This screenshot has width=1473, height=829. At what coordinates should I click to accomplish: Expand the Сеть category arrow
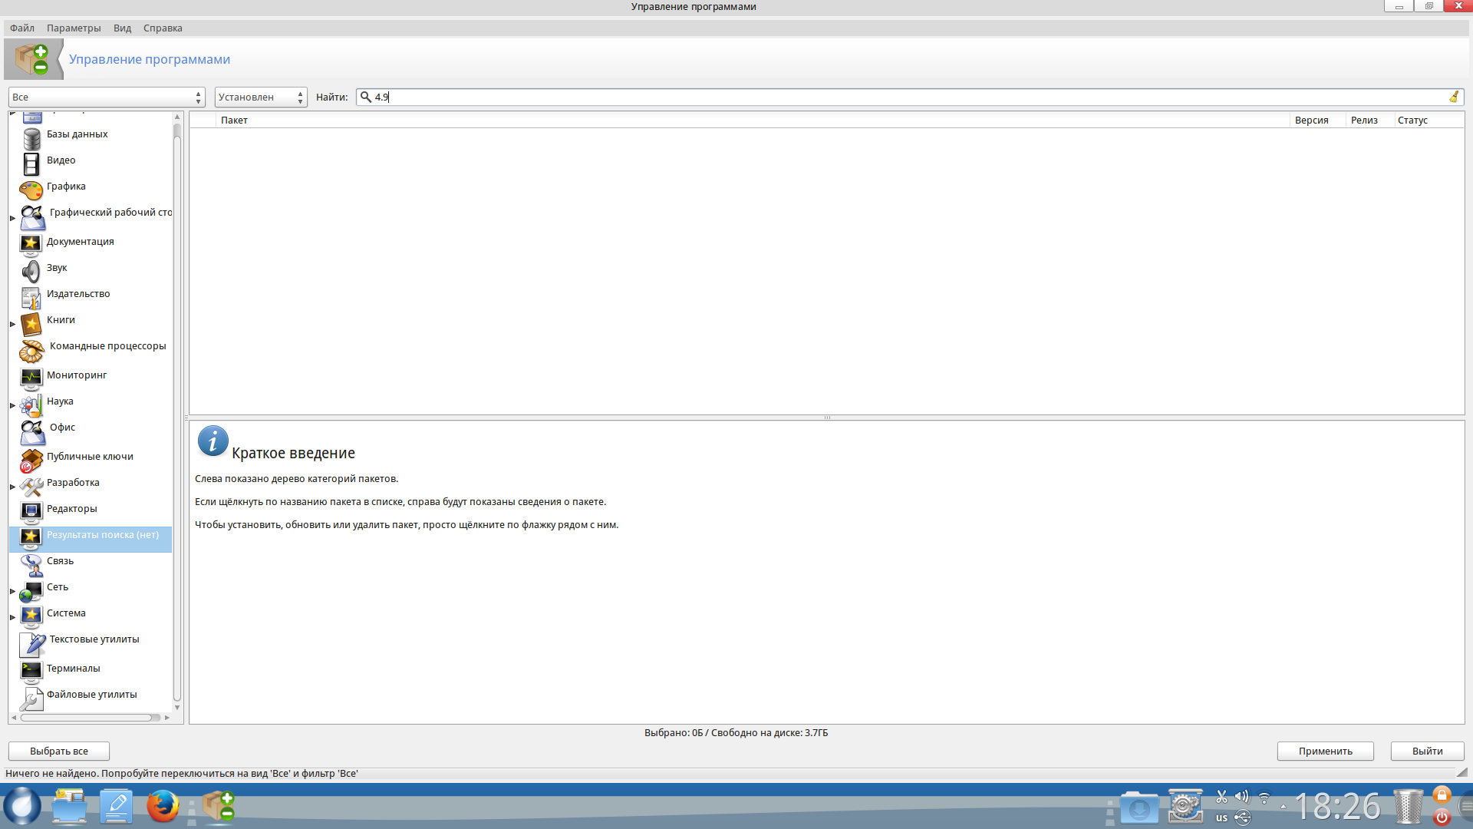click(13, 591)
